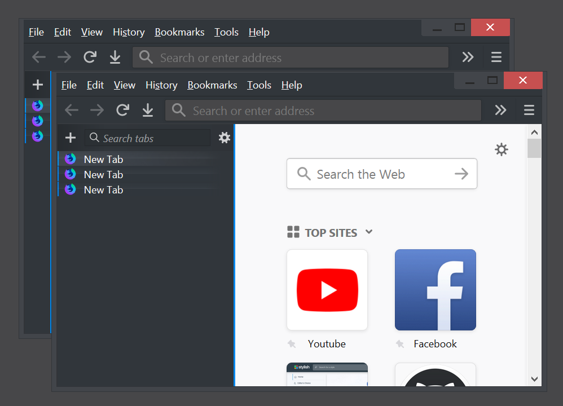Click the back arrow in the rear window
The image size is (563, 406).
coord(39,57)
